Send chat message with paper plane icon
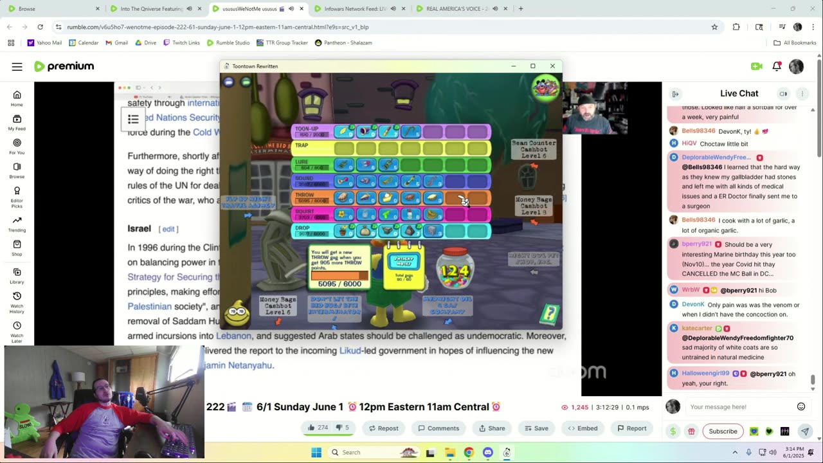The image size is (823, 463). [804, 431]
